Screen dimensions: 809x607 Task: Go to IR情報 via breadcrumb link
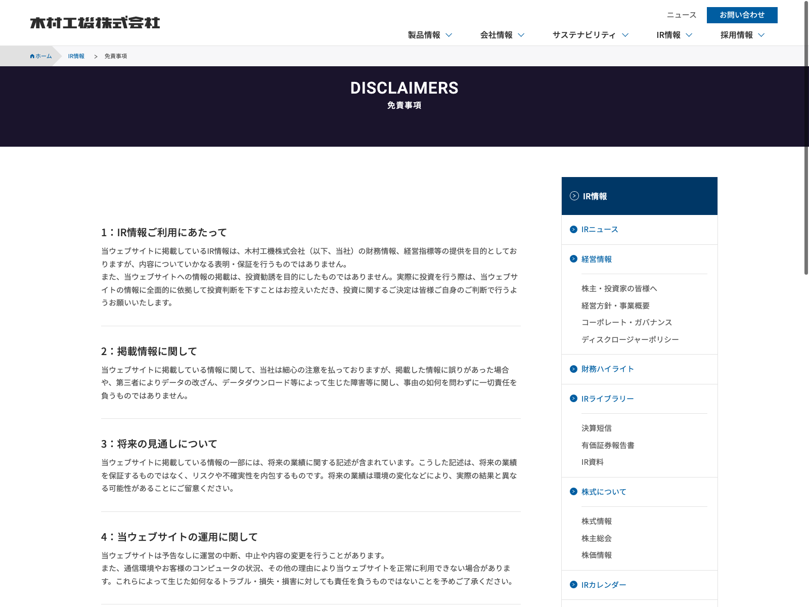pyautogui.click(x=76, y=56)
